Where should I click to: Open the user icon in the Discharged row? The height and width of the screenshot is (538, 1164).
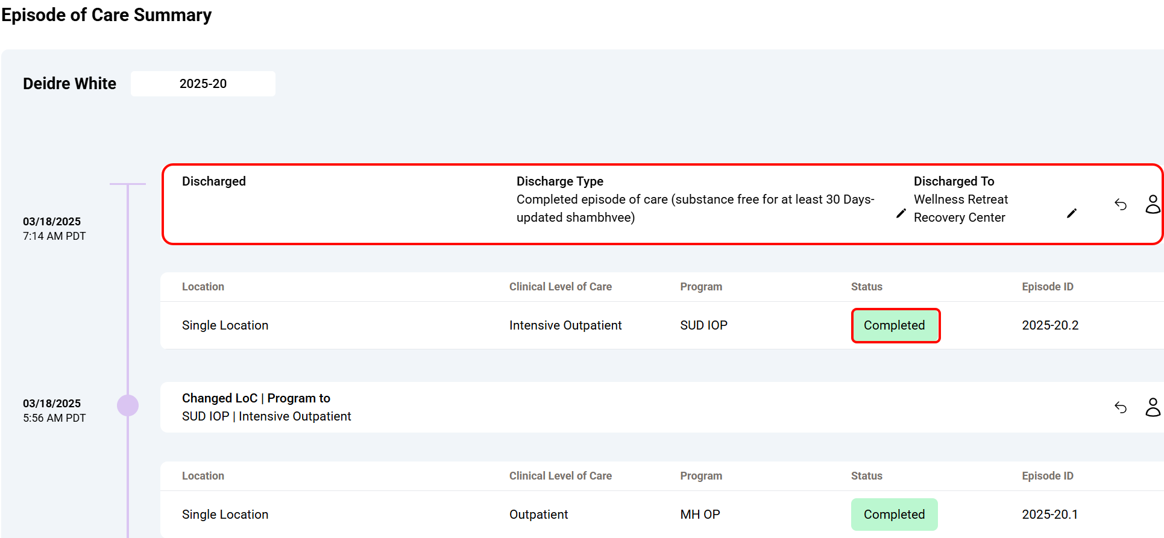tap(1152, 204)
